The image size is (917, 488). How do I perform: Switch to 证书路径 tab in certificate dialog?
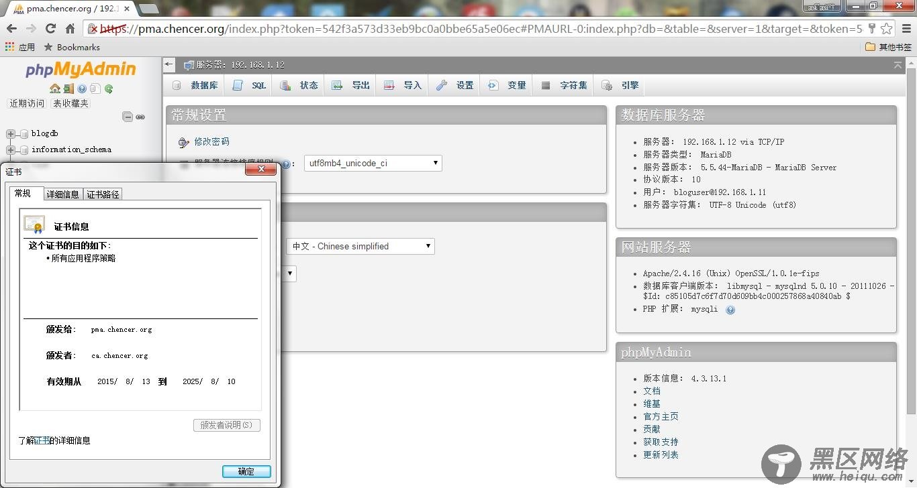pos(103,194)
